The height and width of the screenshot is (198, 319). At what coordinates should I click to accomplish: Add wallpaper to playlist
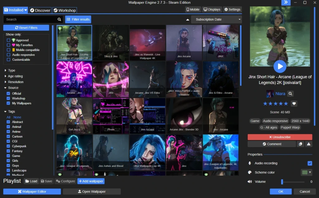[91, 181]
